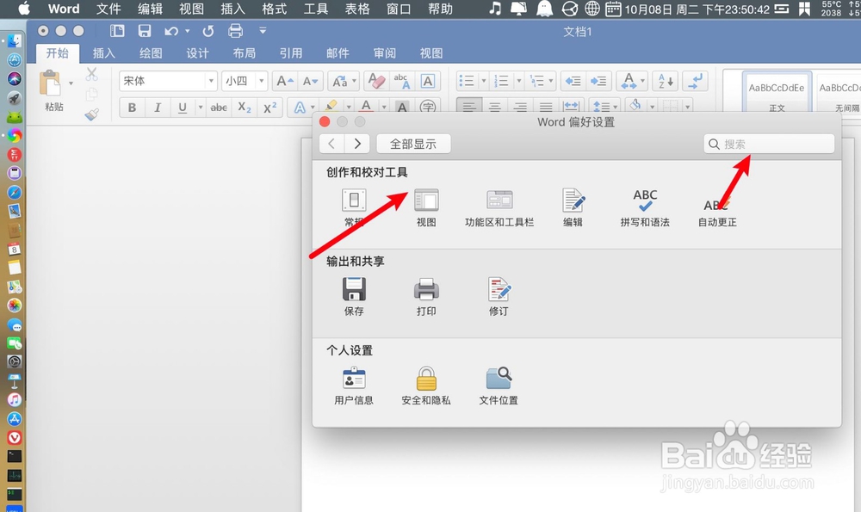Open 安全和隐私 preferences
861x512 pixels.
pyautogui.click(x=426, y=386)
